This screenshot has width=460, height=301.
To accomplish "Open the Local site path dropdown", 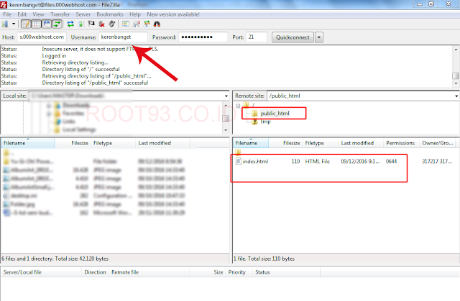I will (226, 96).
